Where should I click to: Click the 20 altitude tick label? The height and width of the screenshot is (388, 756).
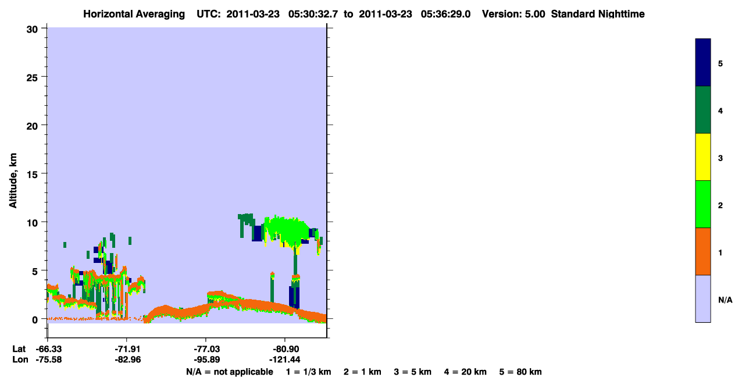point(33,125)
